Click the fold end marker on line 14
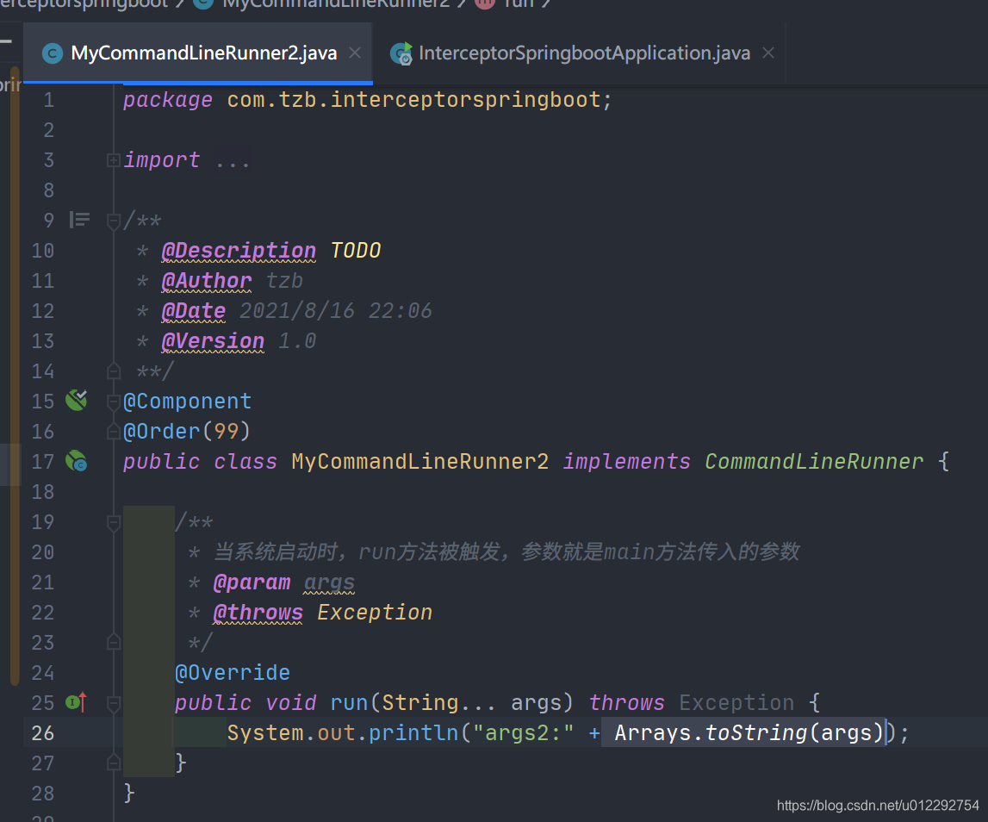988x822 pixels. point(114,371)
